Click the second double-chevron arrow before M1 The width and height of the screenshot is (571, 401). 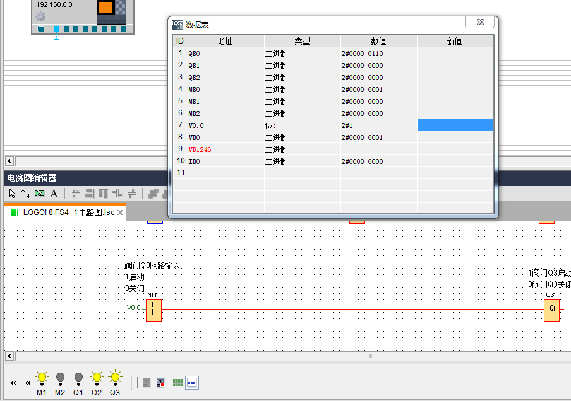click(28, 383)
